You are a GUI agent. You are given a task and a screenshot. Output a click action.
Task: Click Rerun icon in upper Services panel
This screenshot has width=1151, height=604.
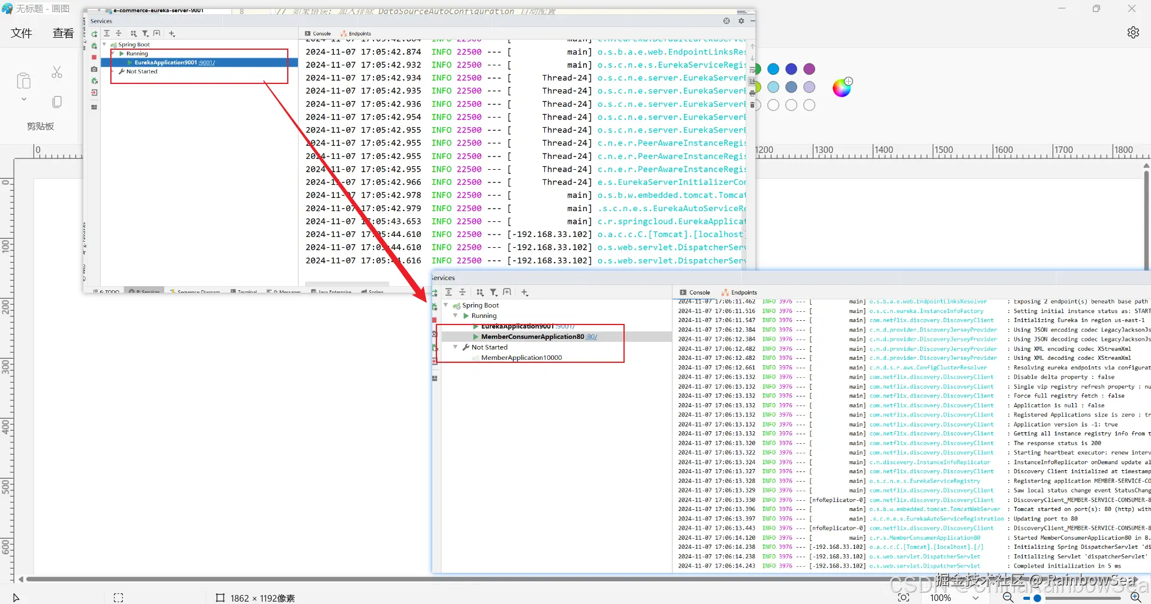coord(94,34)
